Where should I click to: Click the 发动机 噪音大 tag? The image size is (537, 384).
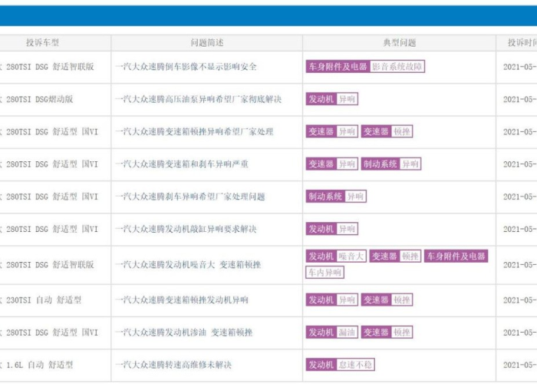pos(336,256)
